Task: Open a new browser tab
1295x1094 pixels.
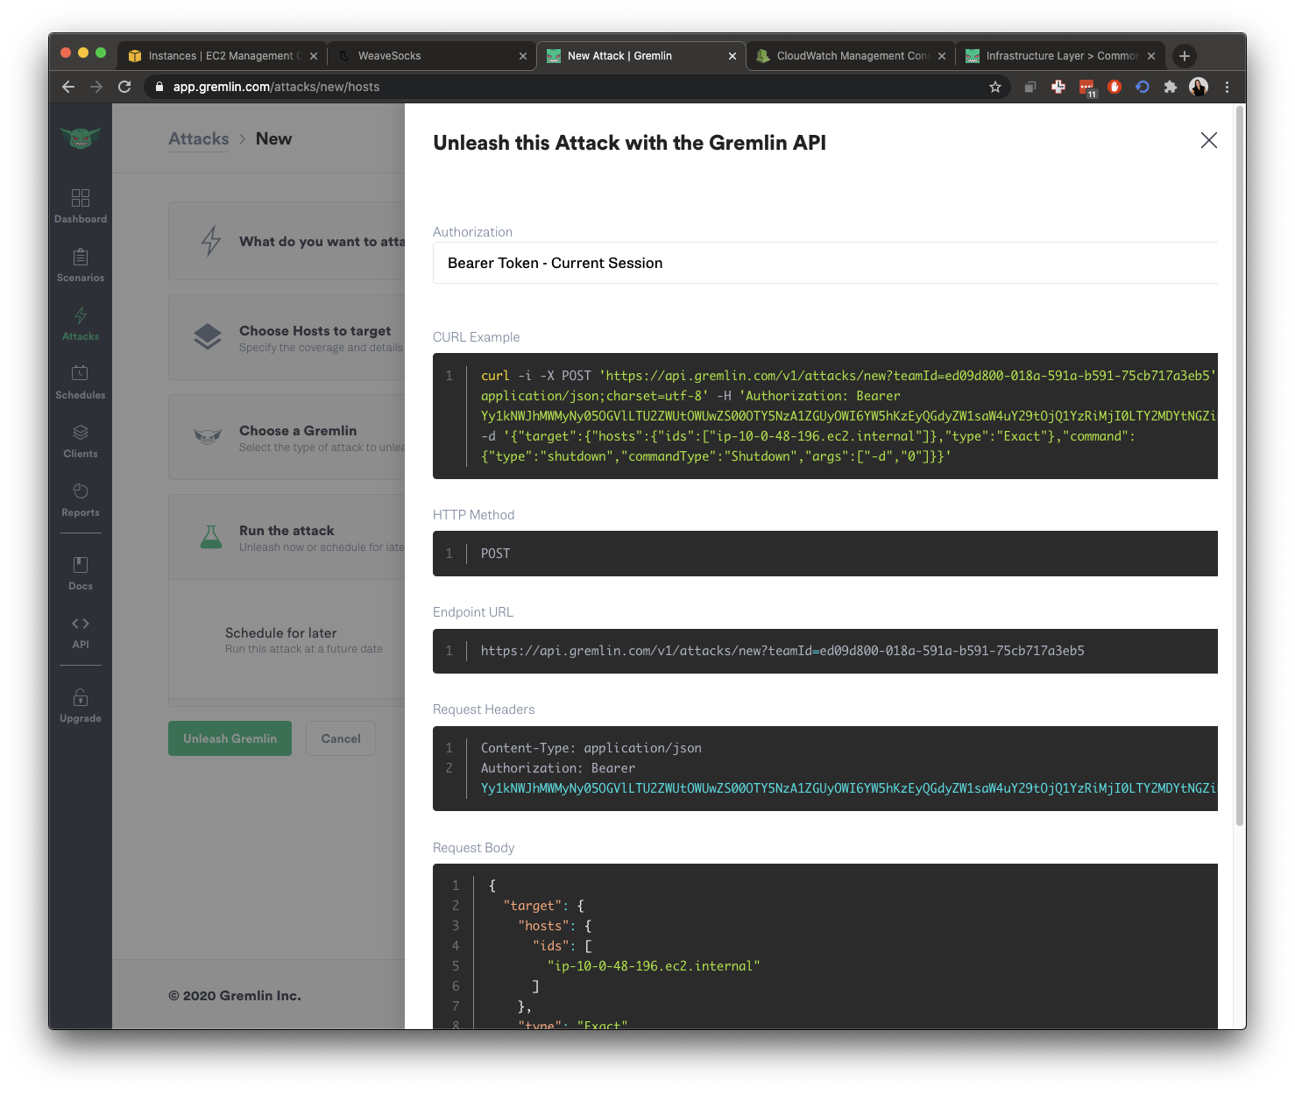Action: point(1185,56)
